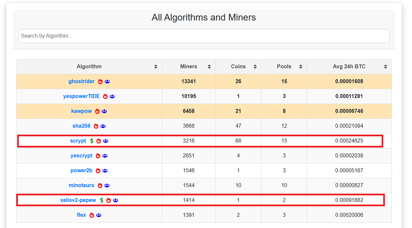This screenshot has height=228, width=412.
Task: Click the dollar icon beside xelisv2-pepew
Action: pos(102,200)
